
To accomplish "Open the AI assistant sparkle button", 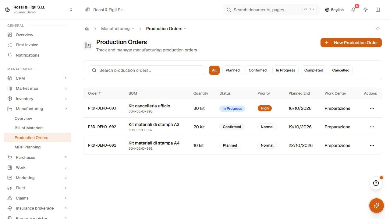I will click(377, 206).
